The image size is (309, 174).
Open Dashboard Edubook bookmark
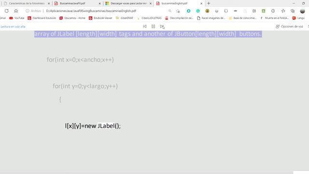(42, 18)
